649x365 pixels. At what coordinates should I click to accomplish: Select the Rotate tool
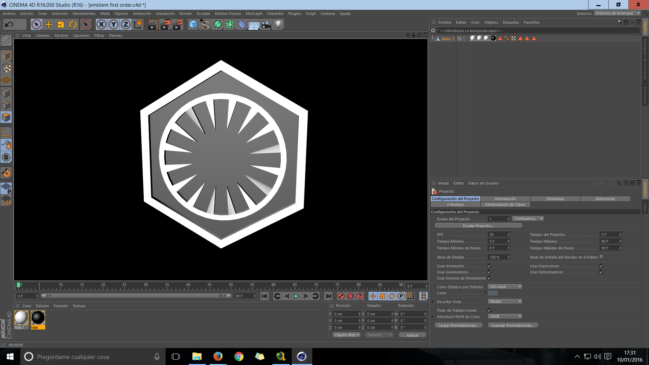tap(73, 24)
